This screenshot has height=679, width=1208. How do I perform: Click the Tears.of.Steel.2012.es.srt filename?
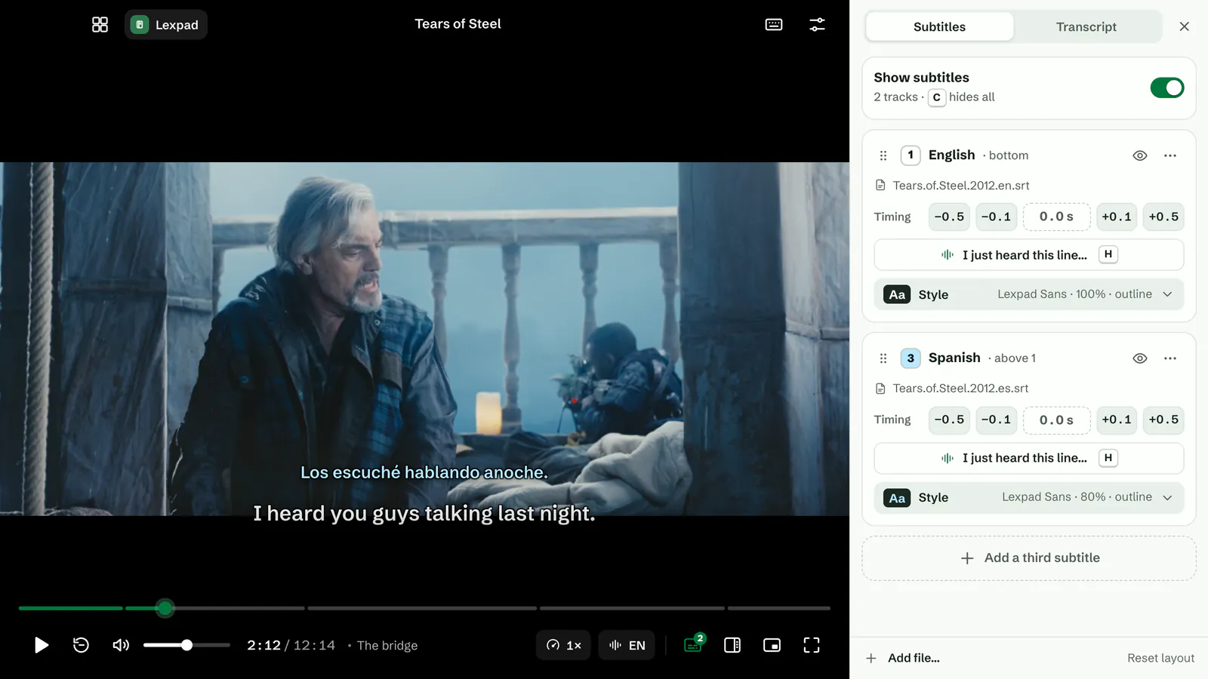click(960, 389)
